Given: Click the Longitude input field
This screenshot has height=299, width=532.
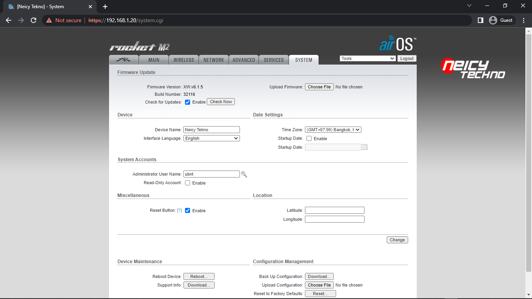Looking at the screenshot, I should click(335, 219).
